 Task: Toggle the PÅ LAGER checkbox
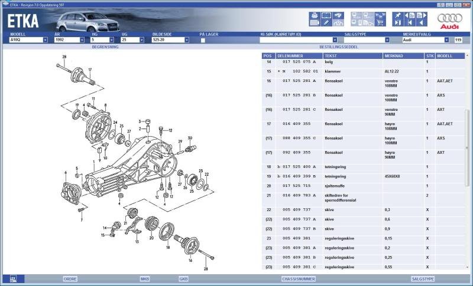(203, 41)
